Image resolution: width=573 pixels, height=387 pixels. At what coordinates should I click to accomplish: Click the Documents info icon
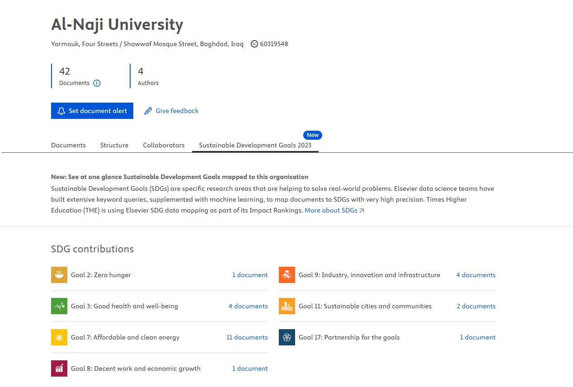click(97, 83)
